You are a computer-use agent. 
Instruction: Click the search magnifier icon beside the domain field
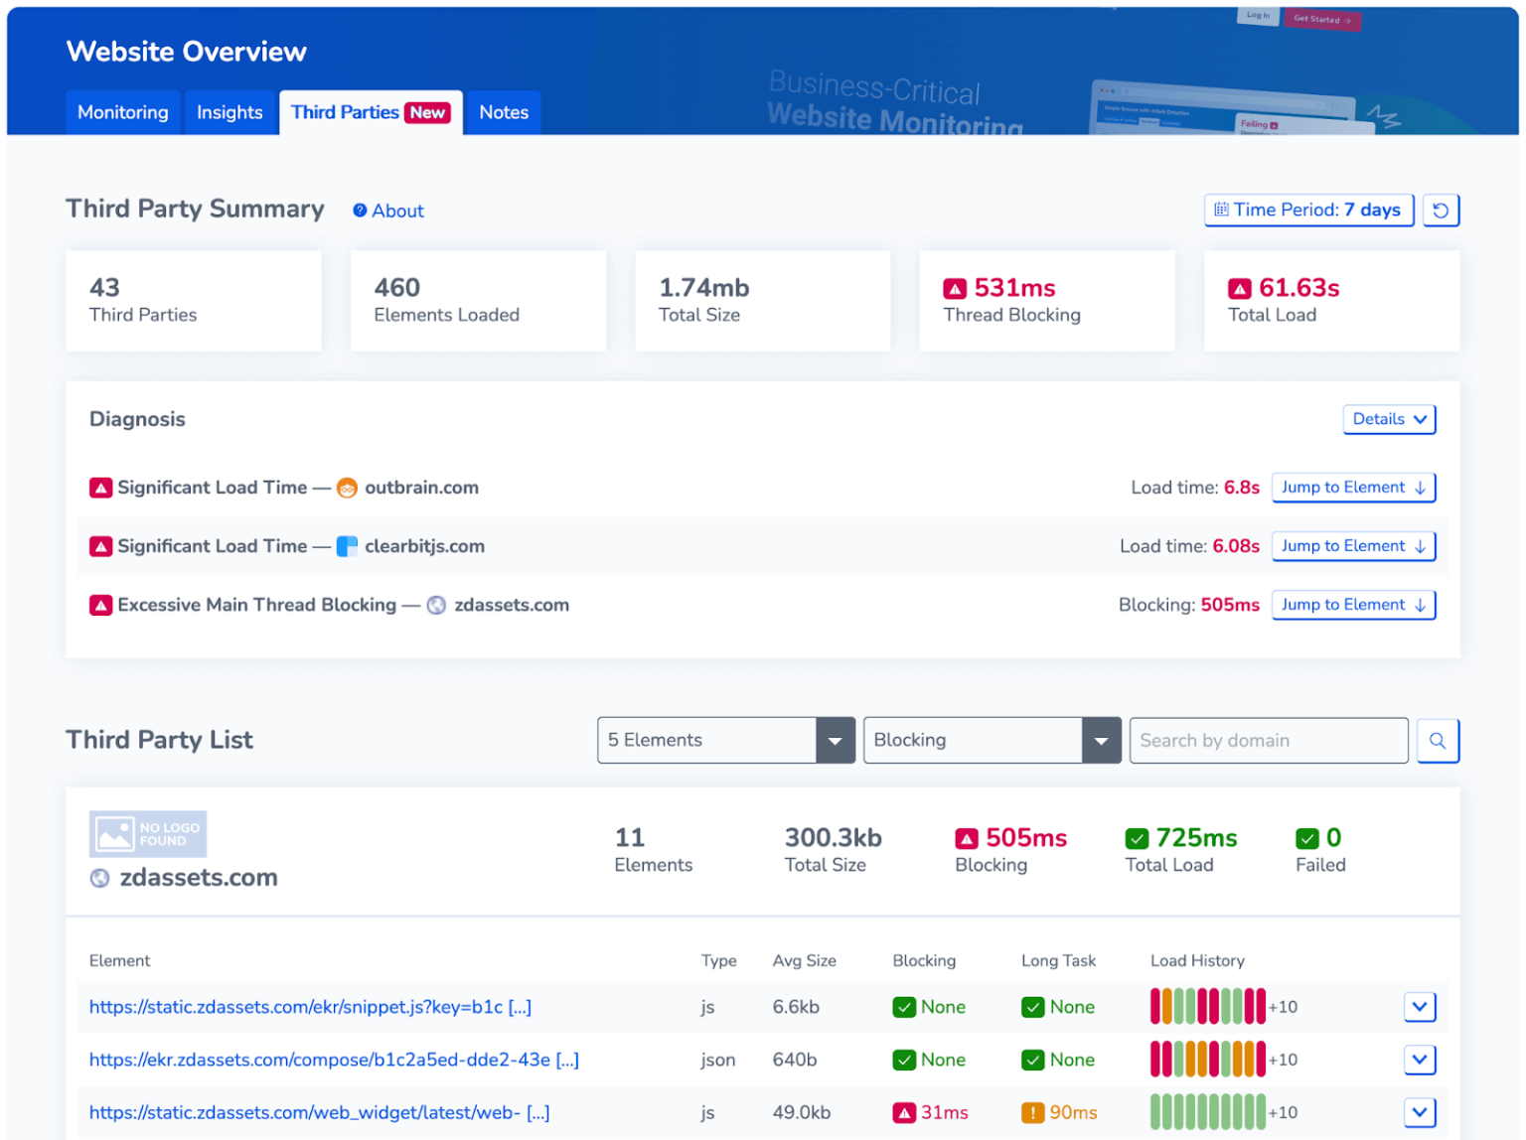pyautogui.click(x=1438, y=740)
